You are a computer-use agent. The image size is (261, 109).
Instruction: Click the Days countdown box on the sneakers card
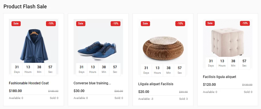tap(82, 69)
